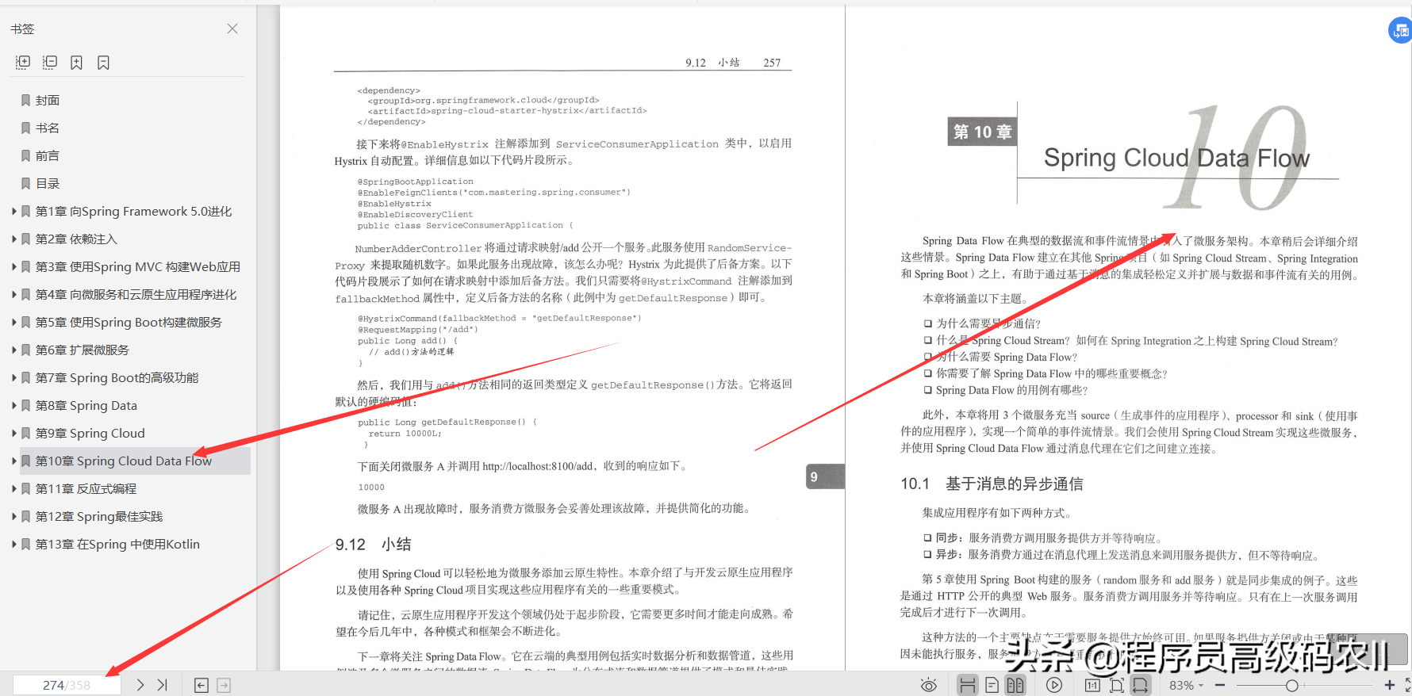Expand 第13章 在Spring 中使用Kotlin
The height and width of the screenshot is (696, 1412).
point(13,544)
